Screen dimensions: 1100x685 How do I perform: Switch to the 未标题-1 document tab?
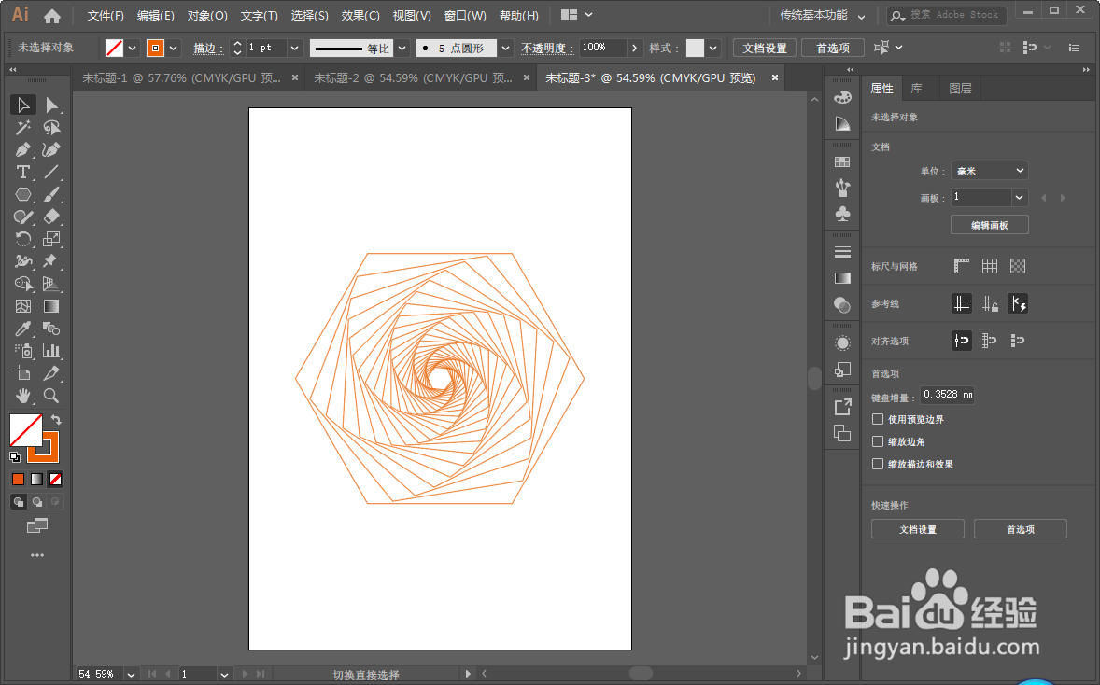182,77
